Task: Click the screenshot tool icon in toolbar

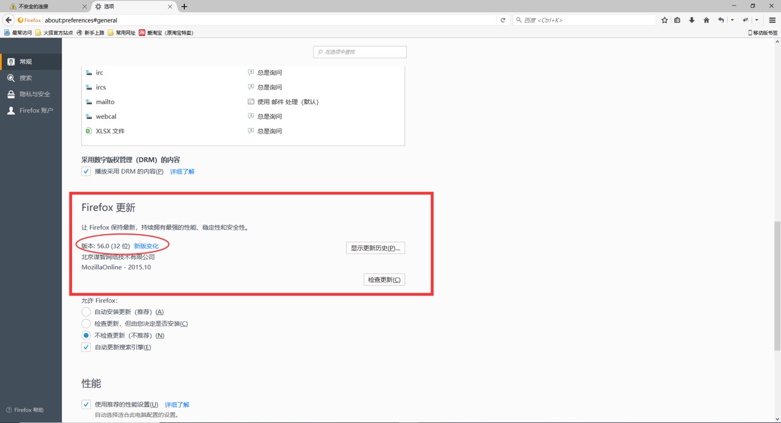Action: (x=745, y=20)
